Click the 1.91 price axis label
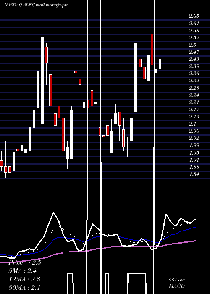 pos(194,160)
